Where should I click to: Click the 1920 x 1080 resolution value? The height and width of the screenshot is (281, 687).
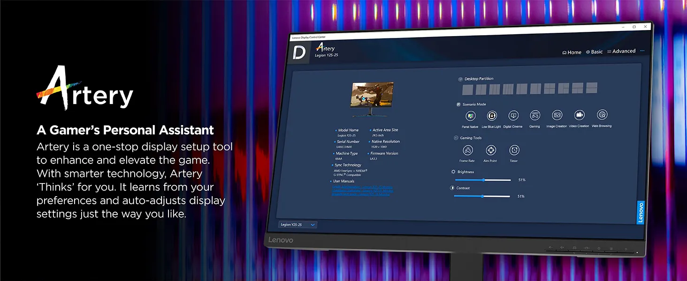(379, 147)
